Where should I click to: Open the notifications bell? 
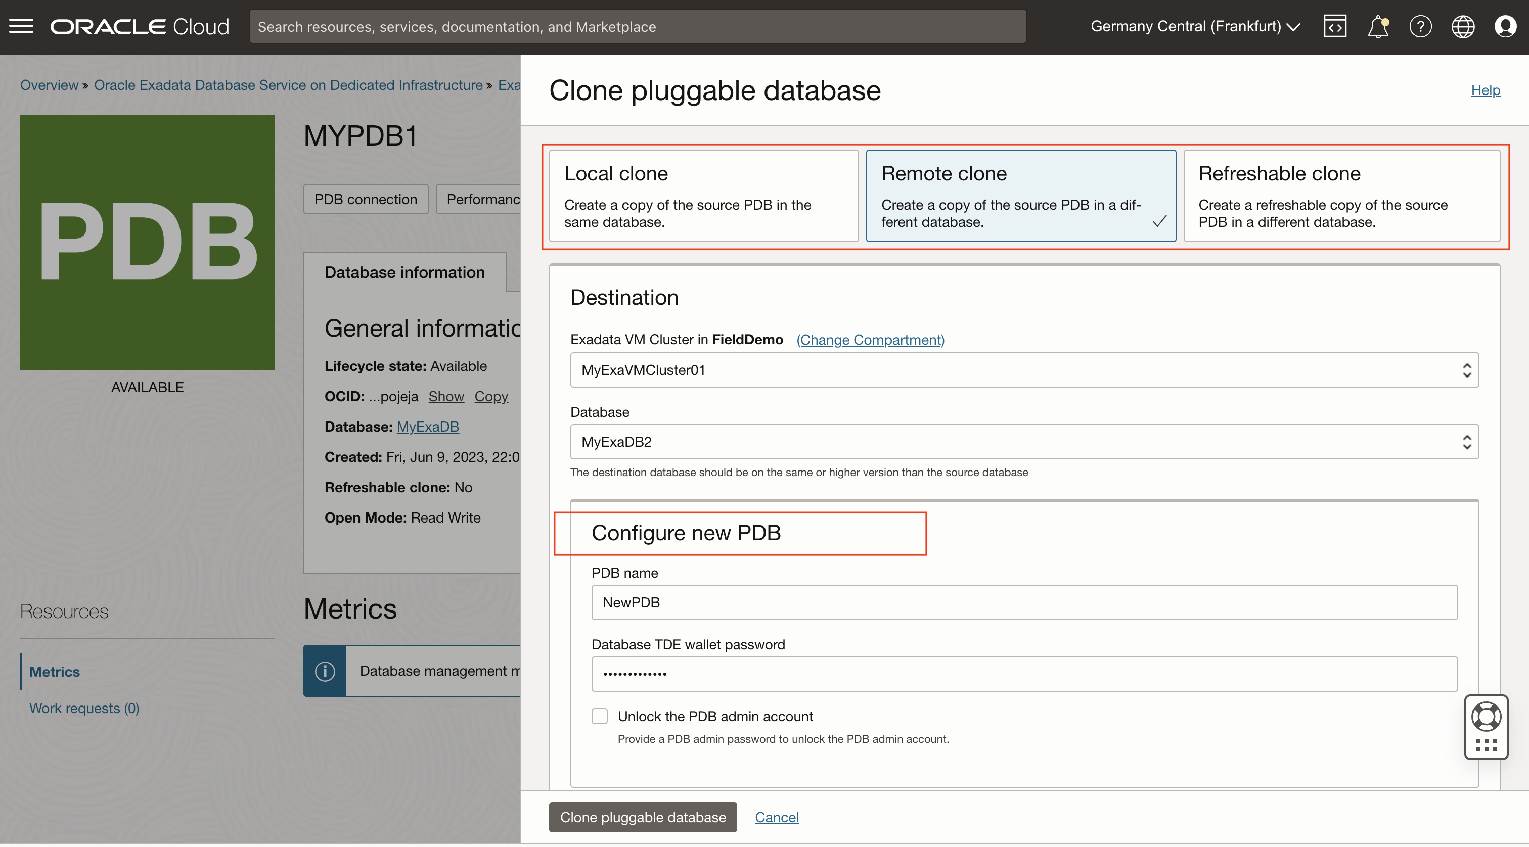tap(1378, 27)
